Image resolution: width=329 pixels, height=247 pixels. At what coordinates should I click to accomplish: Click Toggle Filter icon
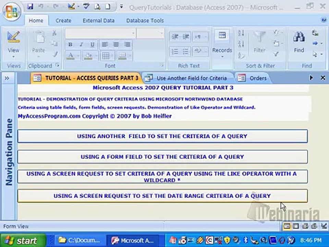point(276,54)
